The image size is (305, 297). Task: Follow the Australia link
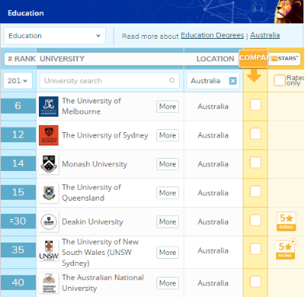tap(265, 35)
